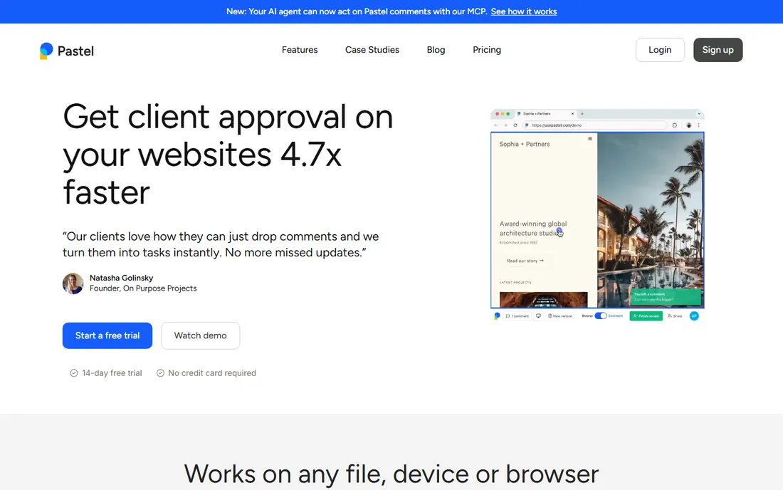The image size is (783, 490).
Task: Open the Pricing page
Action: click(487, 50)
